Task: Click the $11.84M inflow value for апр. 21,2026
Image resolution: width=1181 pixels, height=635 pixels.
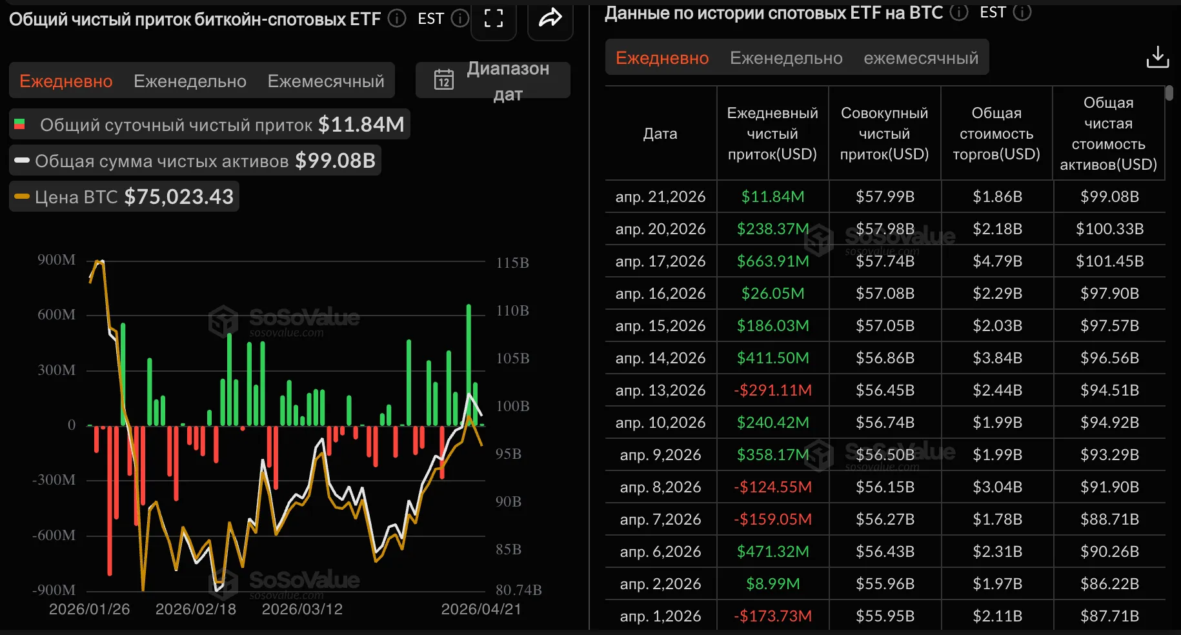Action: click(772, 196)
